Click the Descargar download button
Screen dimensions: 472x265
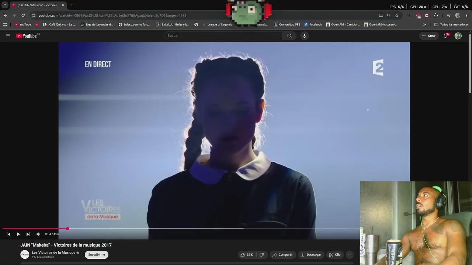click(311, 255)
